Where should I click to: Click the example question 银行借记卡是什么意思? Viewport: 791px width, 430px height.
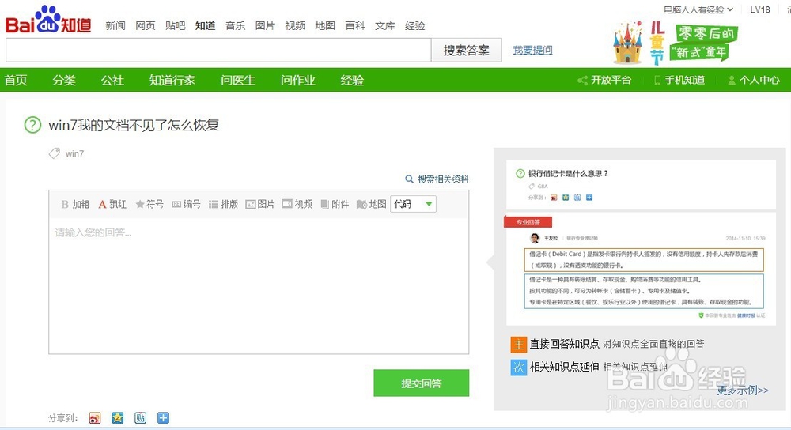point(568,173)
